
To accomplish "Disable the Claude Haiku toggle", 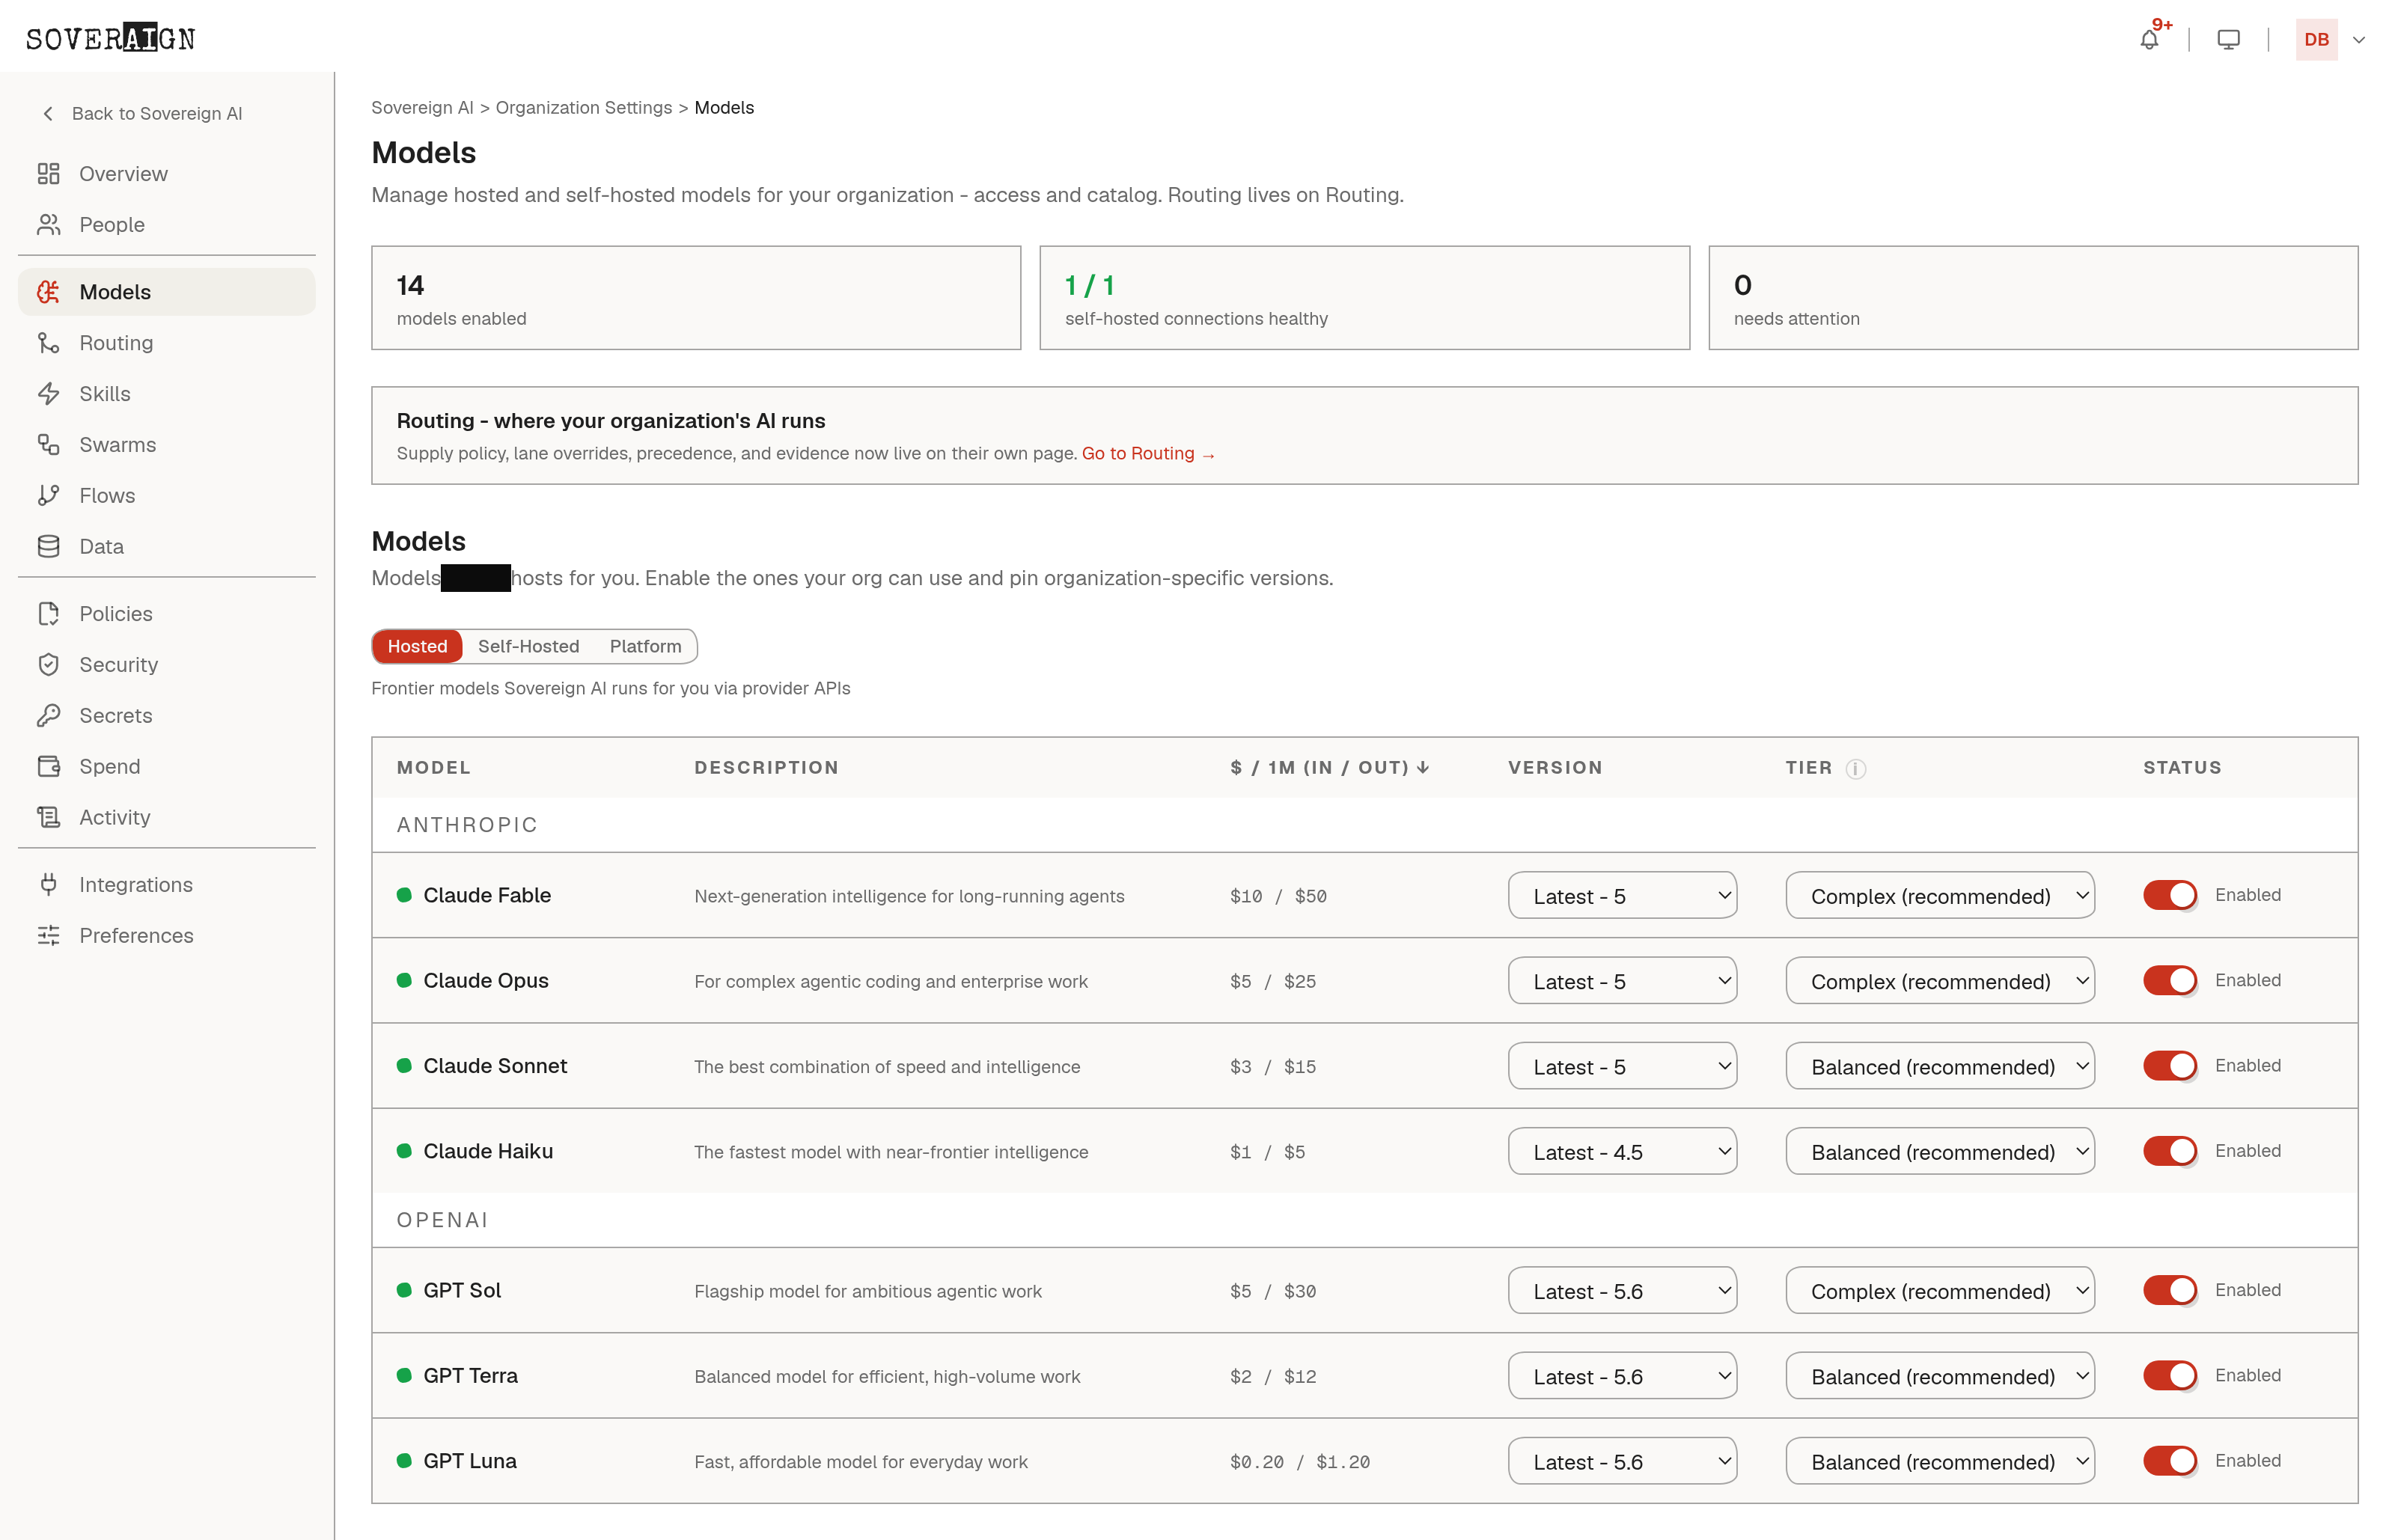I will coord(2169,1151).
